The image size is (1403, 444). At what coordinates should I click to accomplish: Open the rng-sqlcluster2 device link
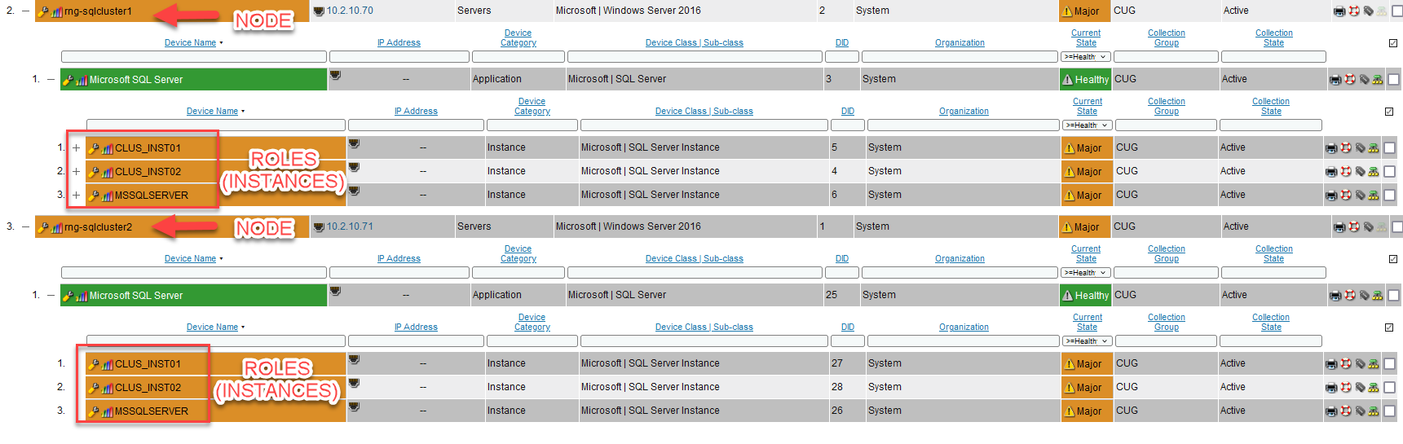click(x=98, y=227)
